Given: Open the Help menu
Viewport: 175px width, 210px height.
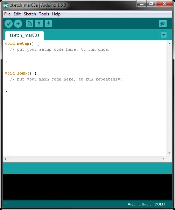Looking at the screenshot, I should 56,14.
